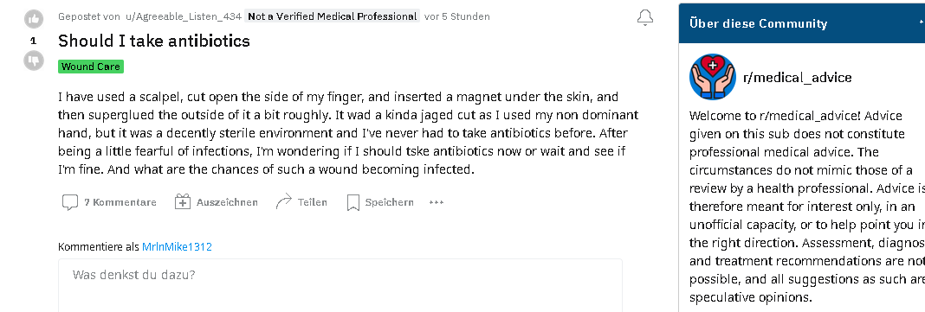Click the 'vor 5 Stunden' timestamp
Screen dimensions: 925x312
457,16
